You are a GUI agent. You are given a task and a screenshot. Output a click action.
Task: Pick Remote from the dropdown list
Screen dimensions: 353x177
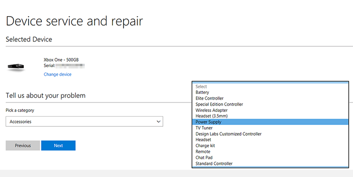[270, 151]
